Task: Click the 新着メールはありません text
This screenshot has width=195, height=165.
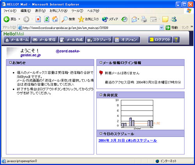Action: click(122, 73)
